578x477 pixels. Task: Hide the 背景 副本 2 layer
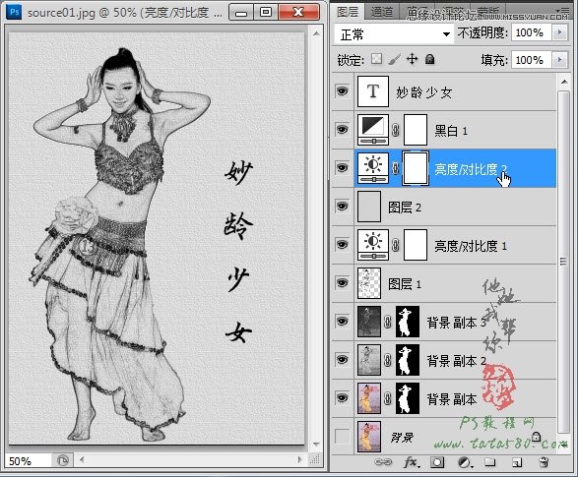coord(342,360)
